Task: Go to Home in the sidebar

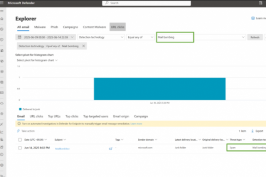Action: [x=2, y=19]
